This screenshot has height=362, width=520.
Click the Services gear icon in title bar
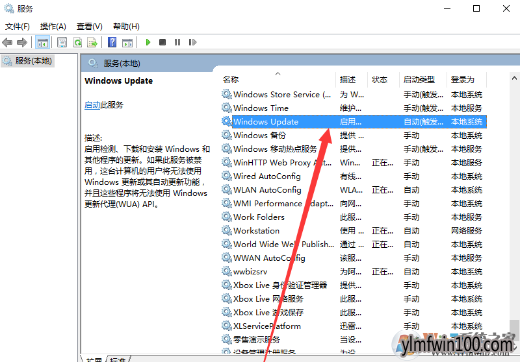point(8,8)
